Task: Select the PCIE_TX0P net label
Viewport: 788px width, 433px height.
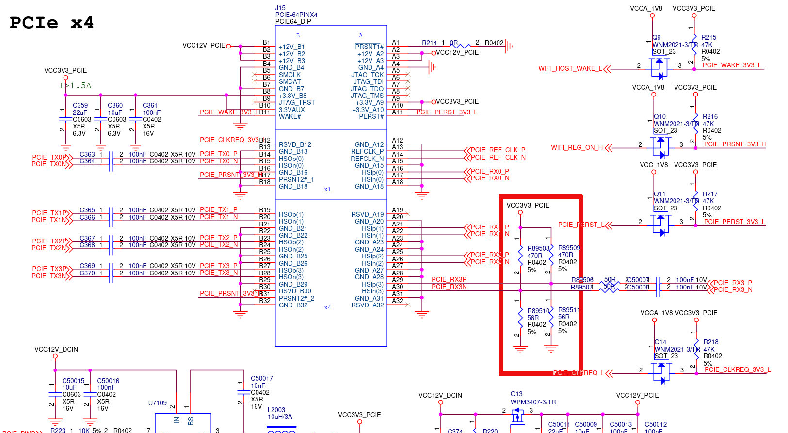Action: coord(49,157)
